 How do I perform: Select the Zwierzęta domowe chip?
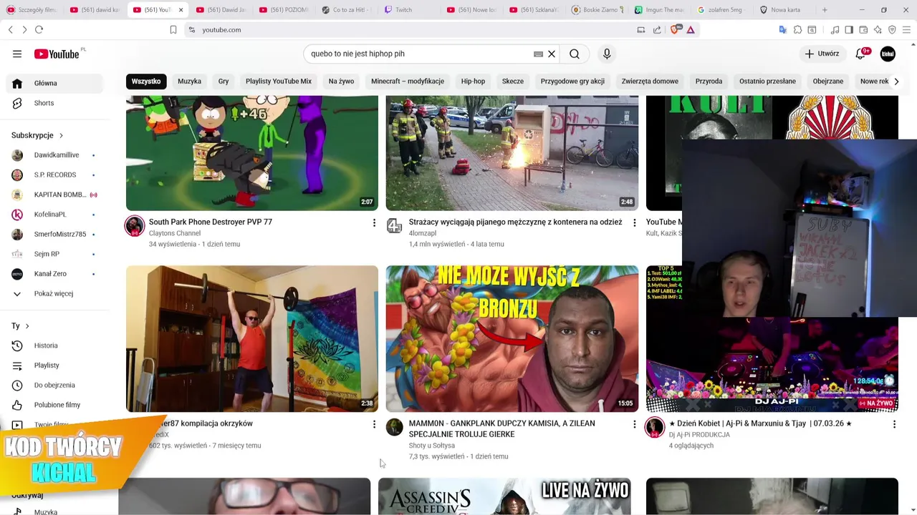[650, 82]
